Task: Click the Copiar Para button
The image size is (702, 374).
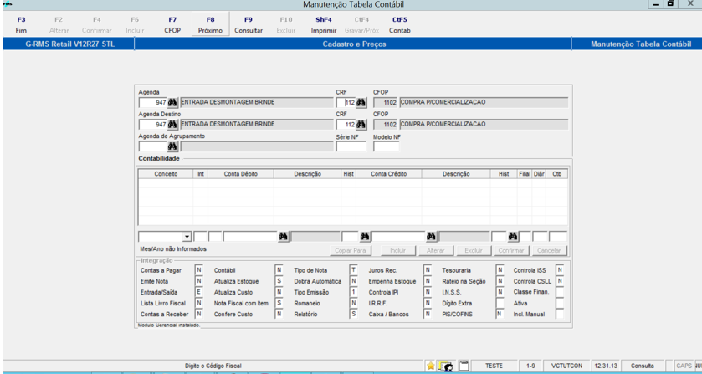Action: pyautogui.click(x=351, y=251)
